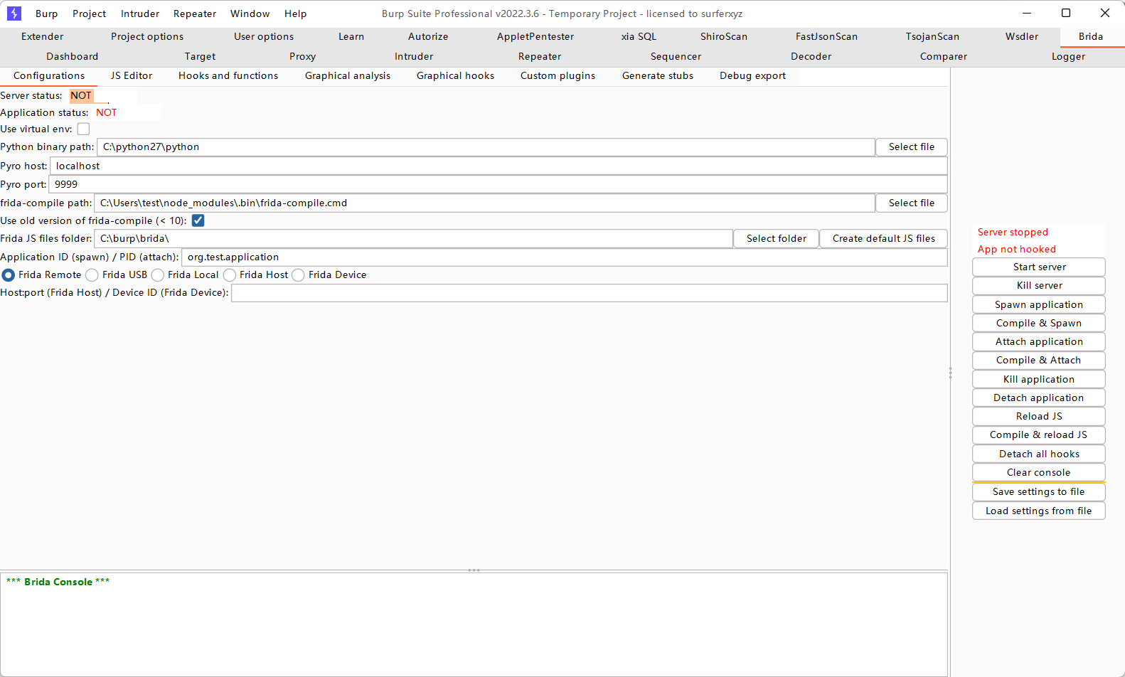Image resolution: width=1125 pixels, height=677 pixels.
Task: Click the Spawn application button
Action: pyautogui.click(x=1039, y=305)
